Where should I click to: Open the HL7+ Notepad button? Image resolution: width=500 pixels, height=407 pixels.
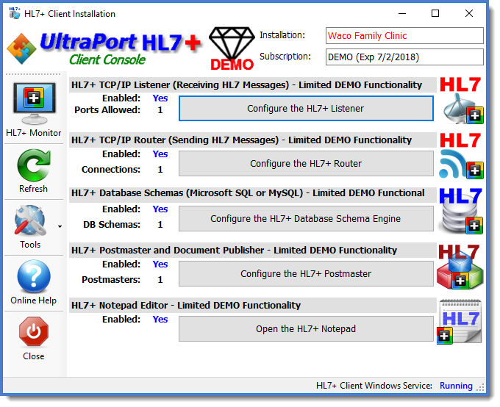[x=306, y=328]
